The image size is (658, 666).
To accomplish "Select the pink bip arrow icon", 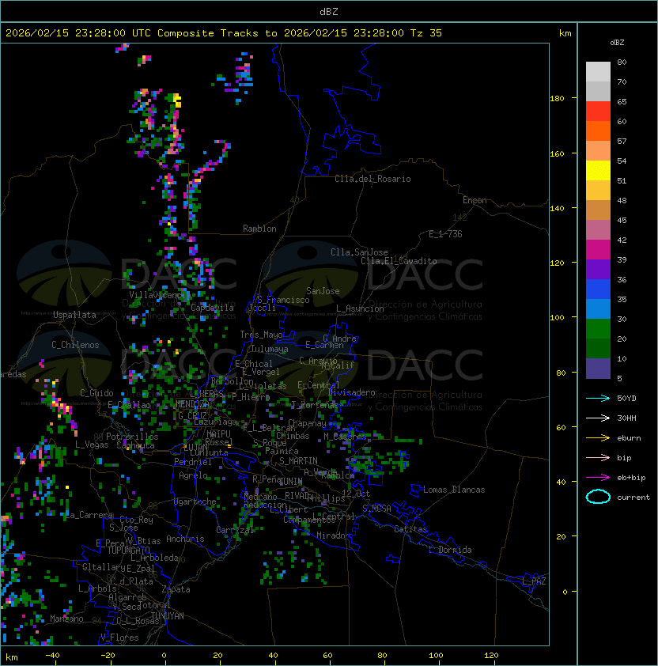I will pos(598,457).
